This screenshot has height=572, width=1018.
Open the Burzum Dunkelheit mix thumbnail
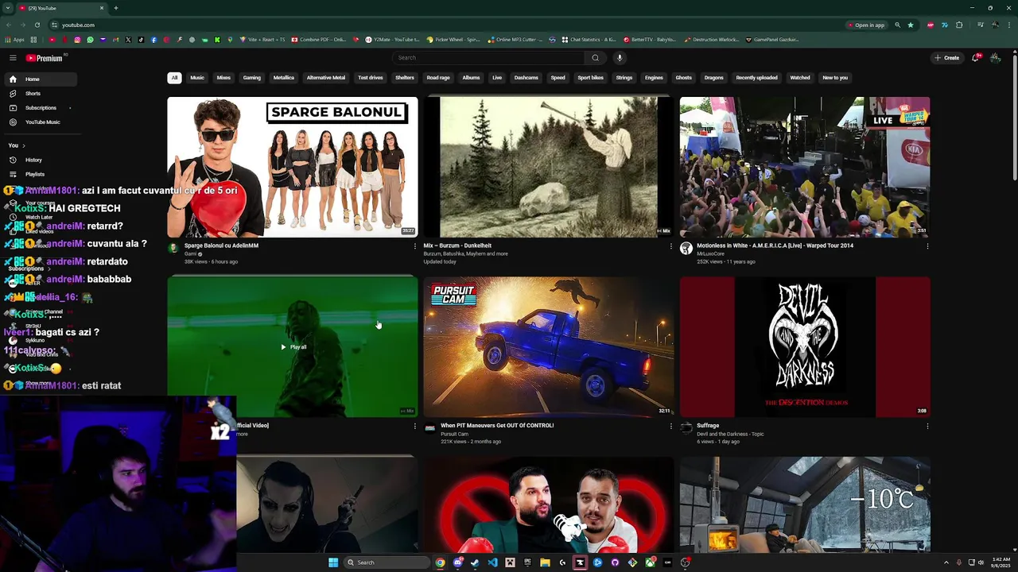pyautogui.click(x=549, y=167)
